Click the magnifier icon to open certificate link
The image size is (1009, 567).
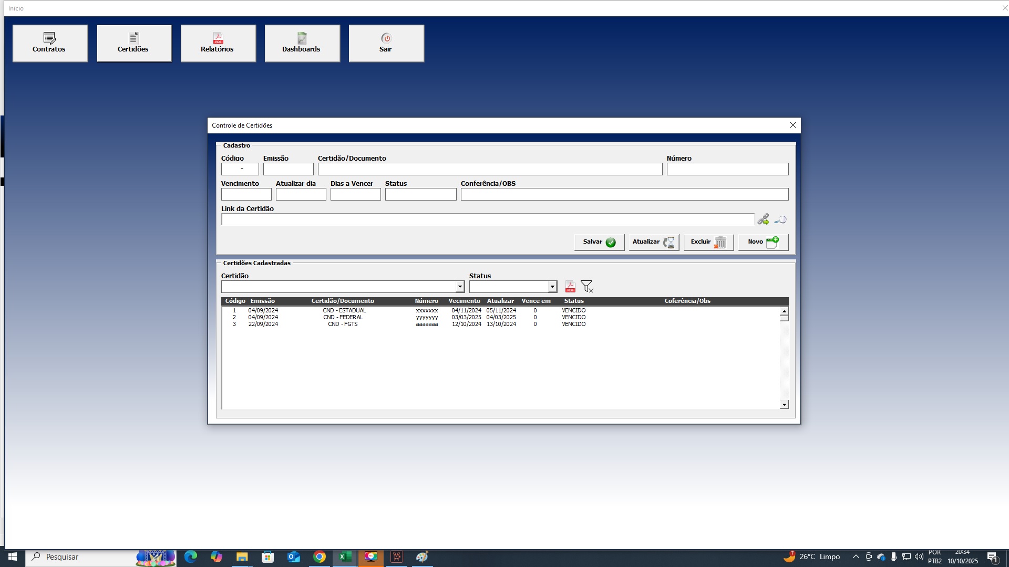(x=780, y=219)
